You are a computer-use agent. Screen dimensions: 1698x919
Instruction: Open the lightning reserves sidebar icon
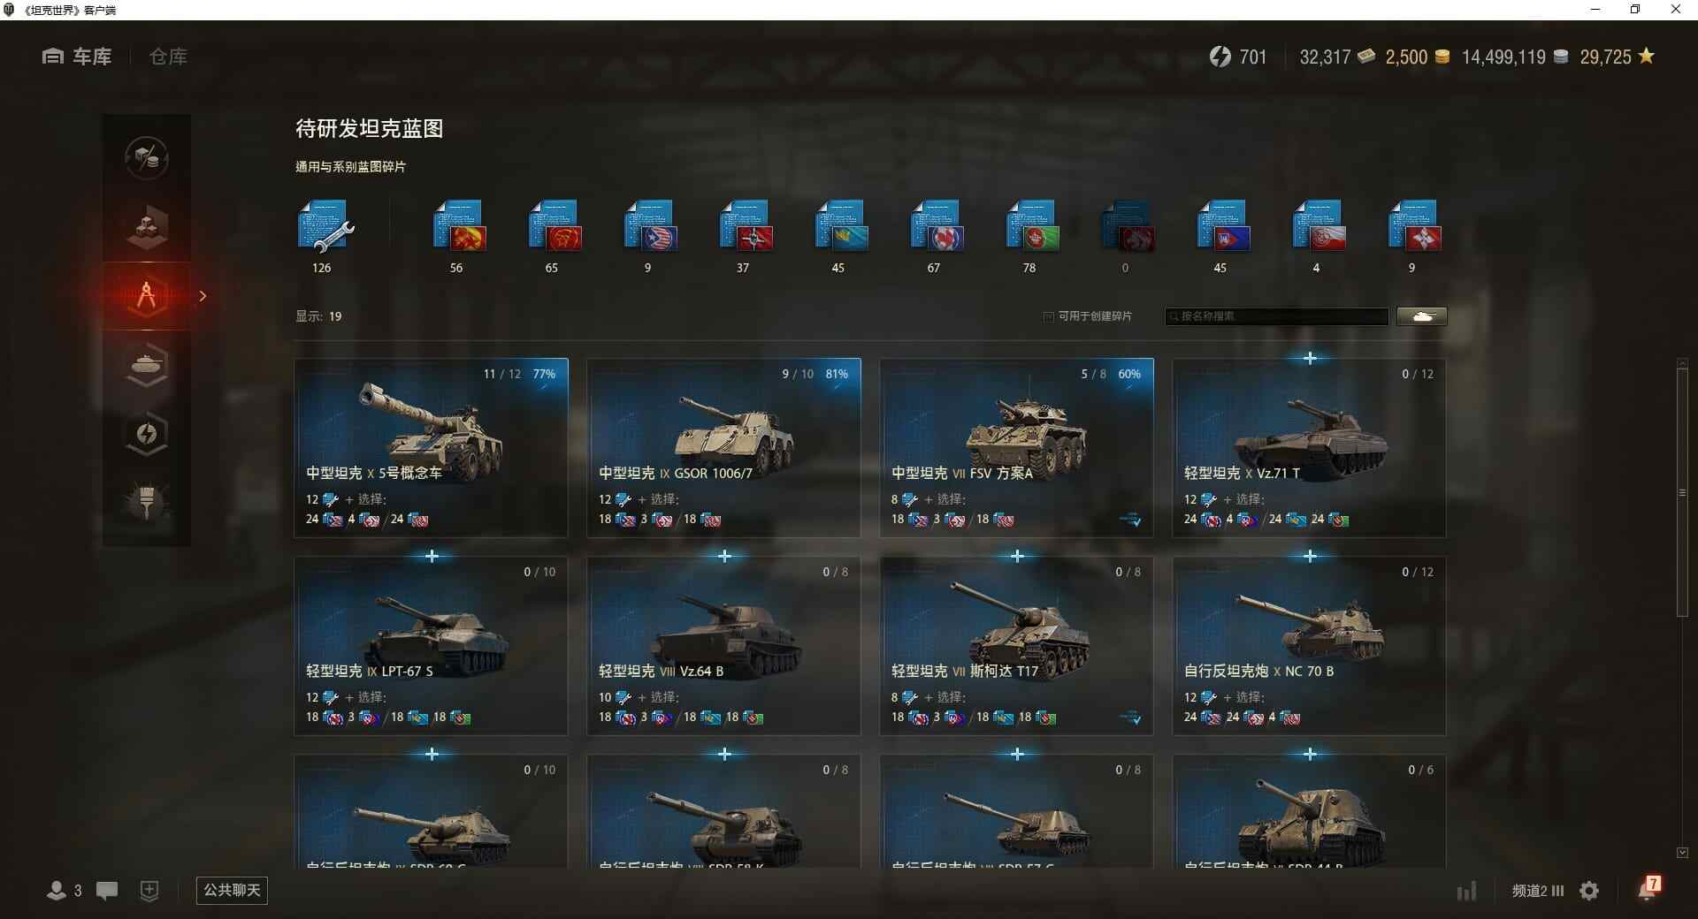pos(147,434)
